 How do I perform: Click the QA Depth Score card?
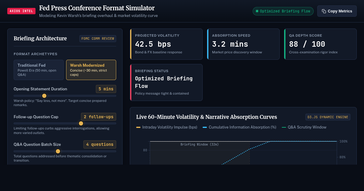point(320,44)
